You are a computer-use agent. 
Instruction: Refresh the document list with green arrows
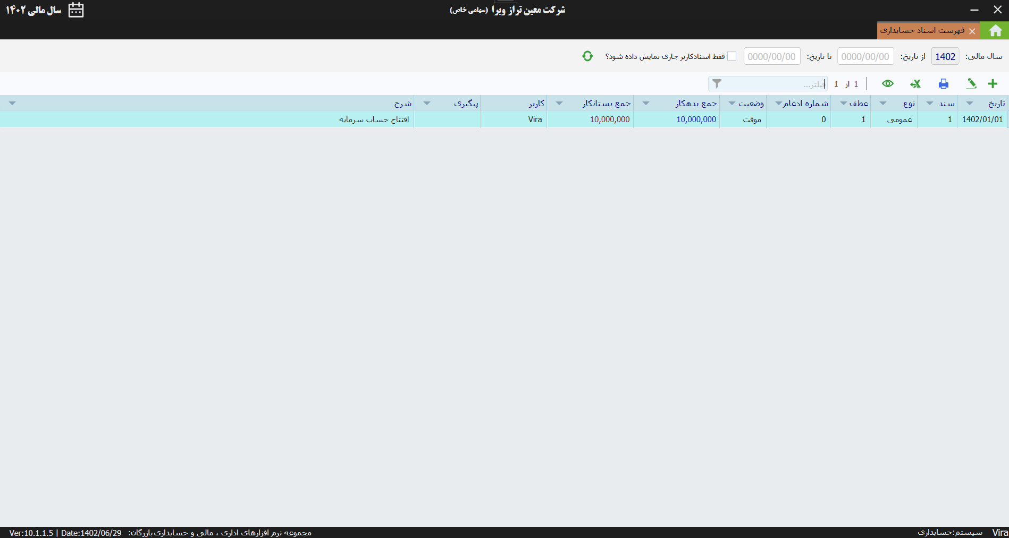(x=587, y=56)
